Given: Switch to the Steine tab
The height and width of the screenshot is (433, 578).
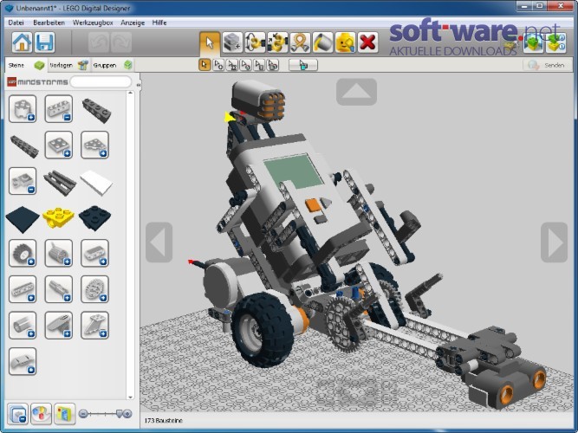Looking at the screenshot, I should [25, 65].
